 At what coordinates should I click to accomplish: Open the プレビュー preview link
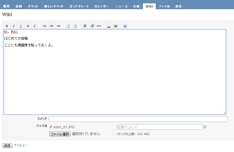(x=20, y=145)
